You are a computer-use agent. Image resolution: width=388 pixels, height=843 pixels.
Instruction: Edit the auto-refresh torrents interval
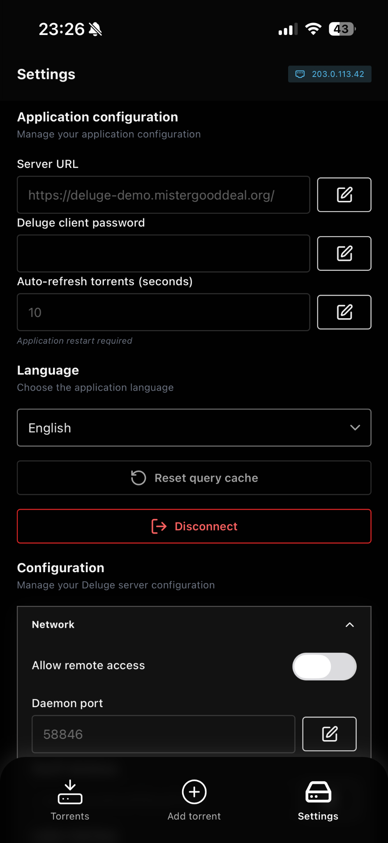tap(344, 312)
